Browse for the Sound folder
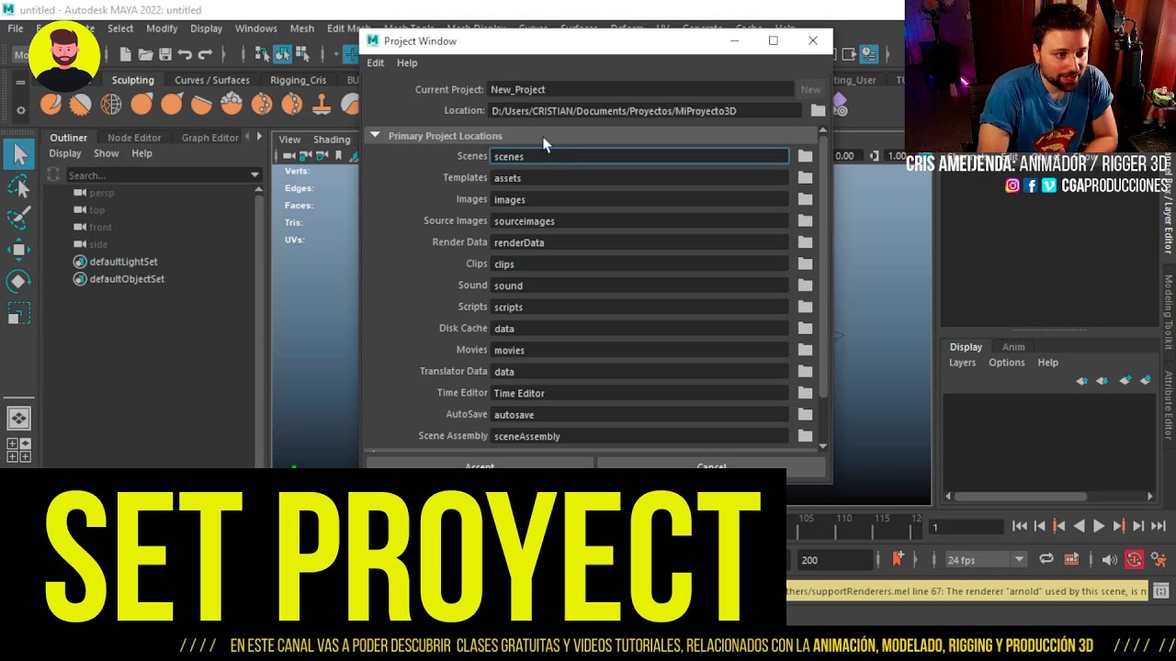This screenshot has height=661, width=1176. point(805,285)
